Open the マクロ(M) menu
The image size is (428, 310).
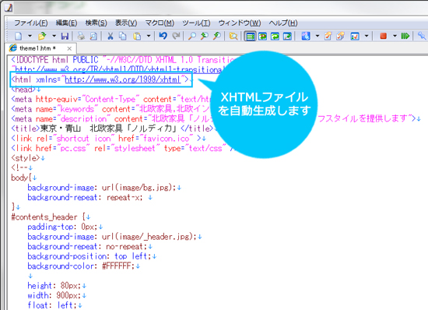(x=160, y=23)
